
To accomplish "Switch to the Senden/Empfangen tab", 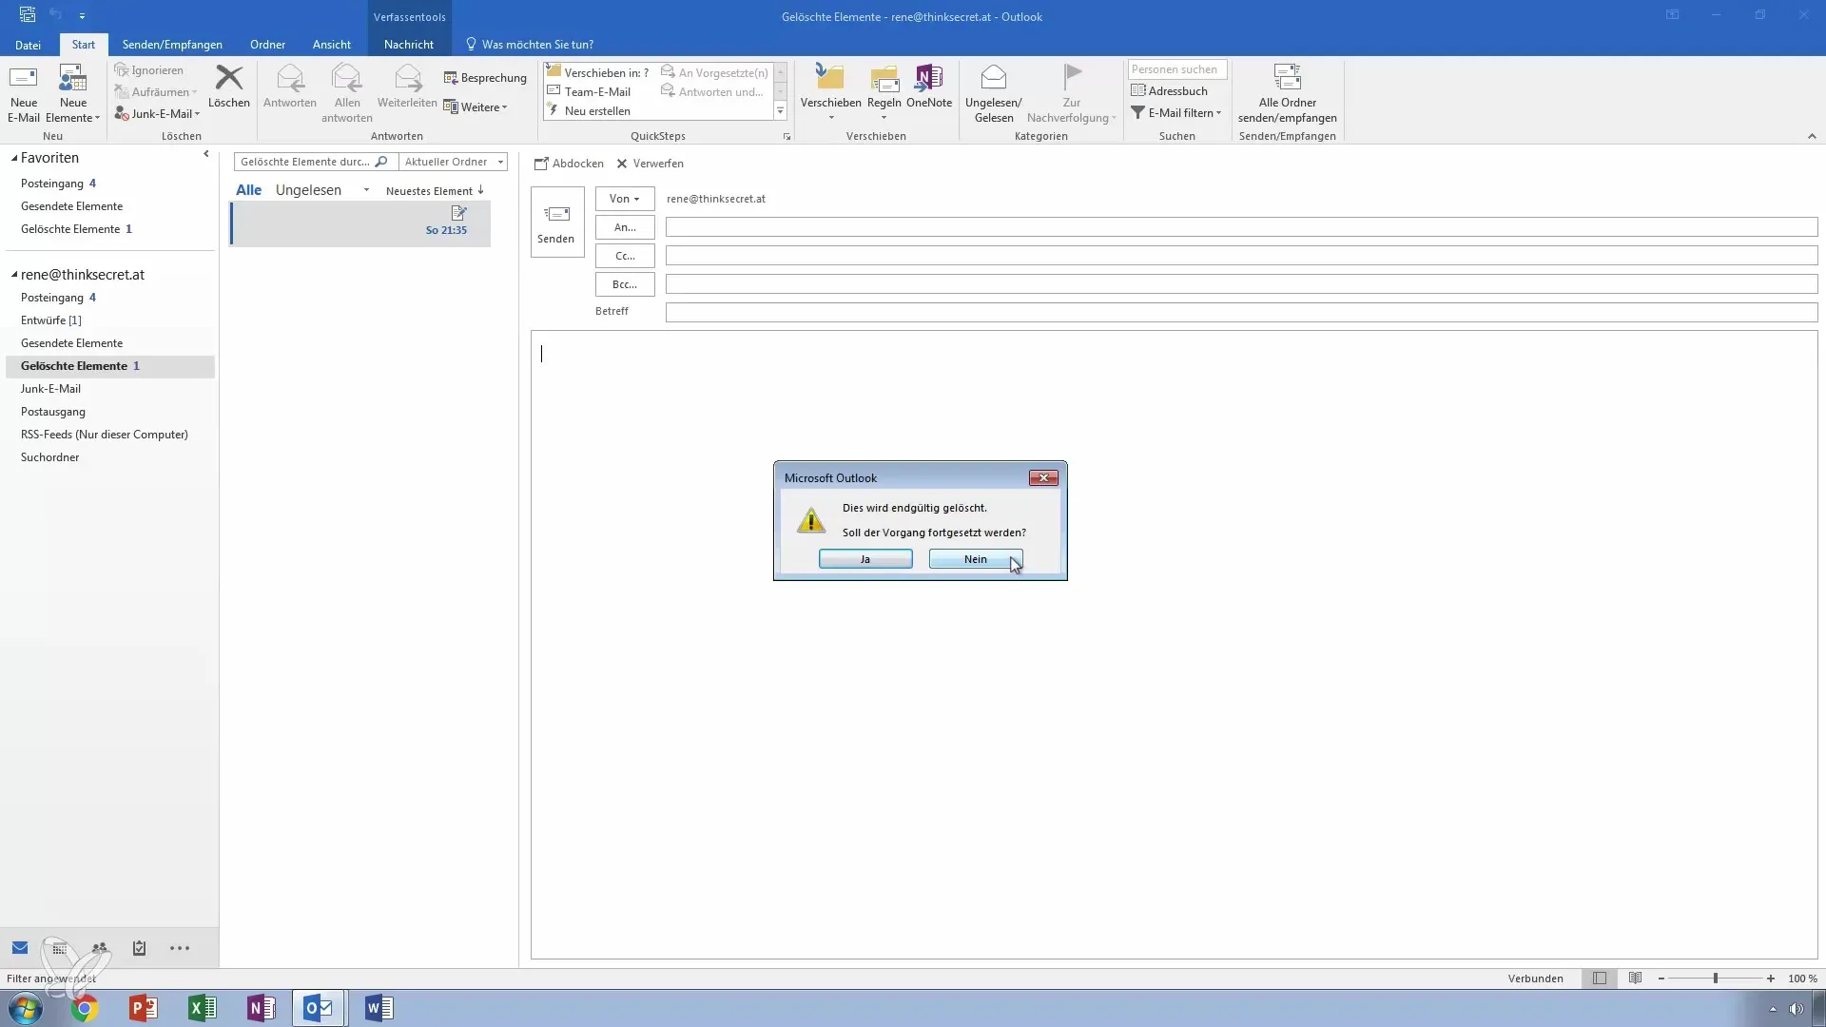I will [172, 45].
